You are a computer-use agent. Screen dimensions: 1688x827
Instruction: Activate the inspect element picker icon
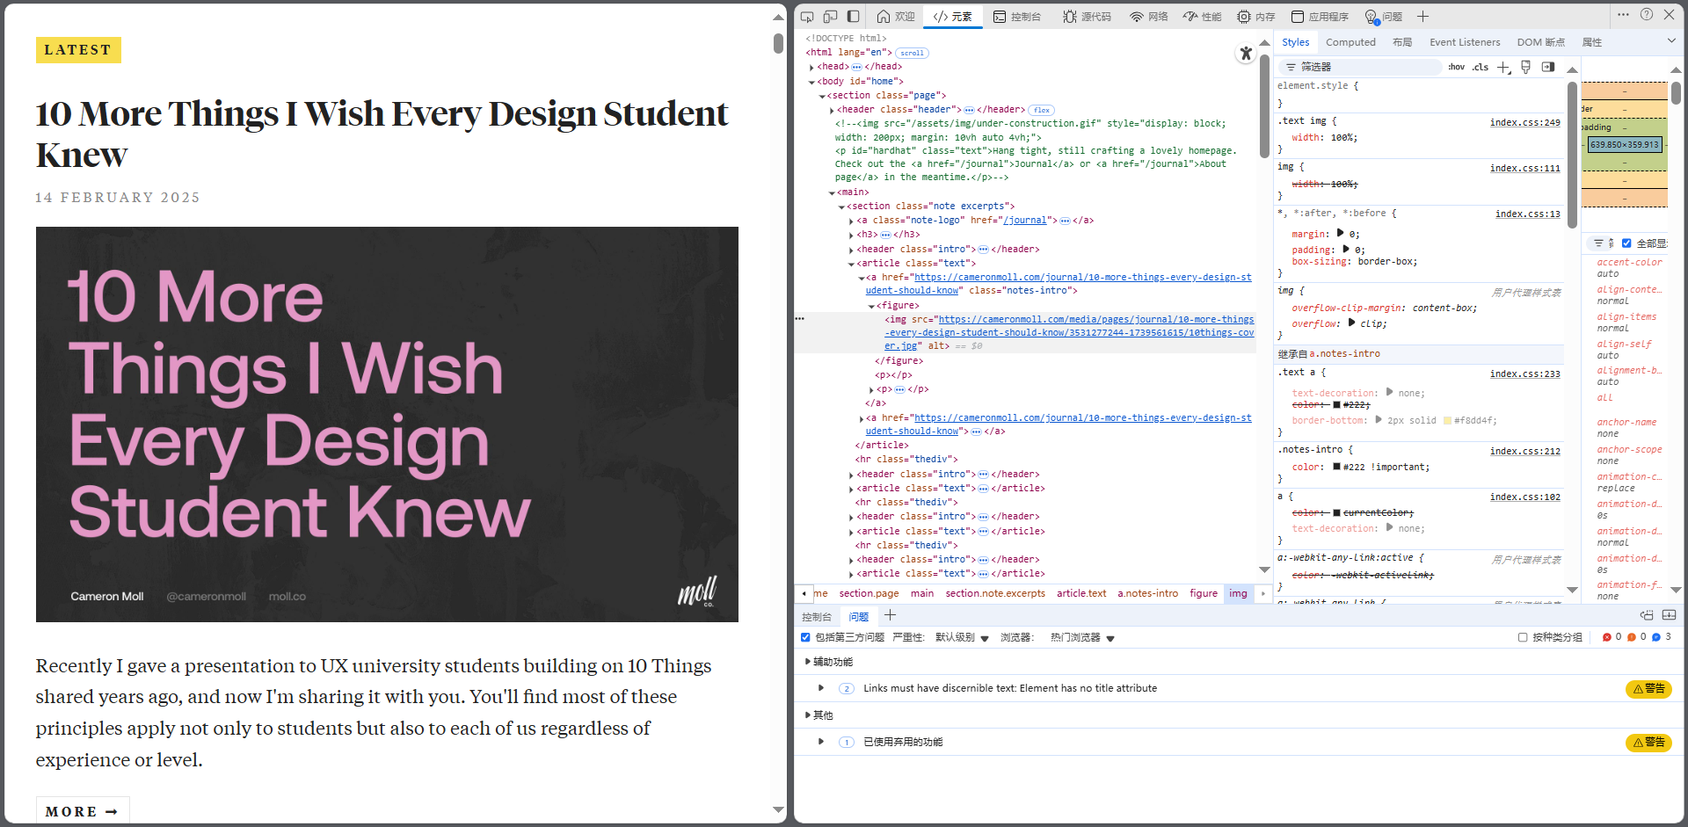[x=807, y=17]
